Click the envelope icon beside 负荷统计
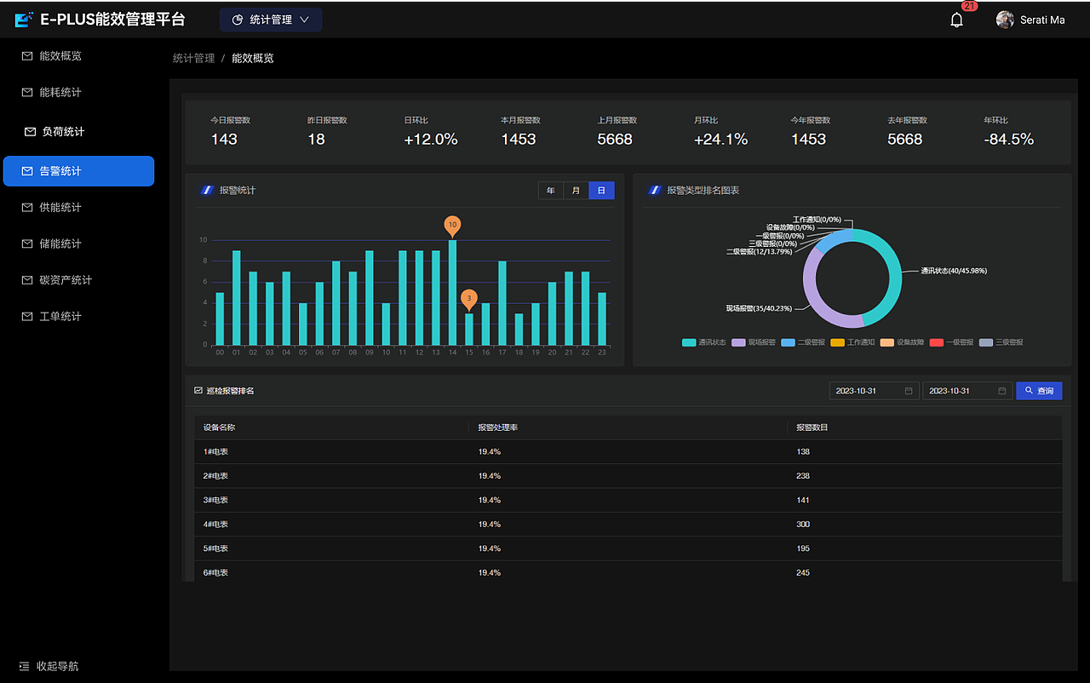The image size is (1090, 683). coord(31,132)
